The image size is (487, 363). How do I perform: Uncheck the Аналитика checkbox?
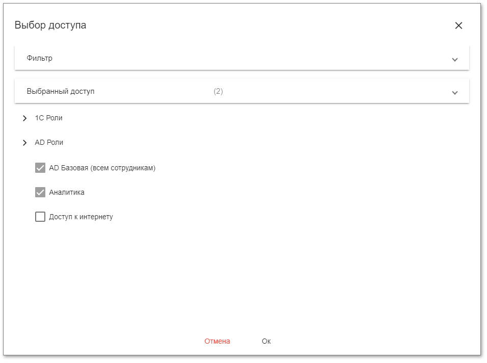click(40, 192)
